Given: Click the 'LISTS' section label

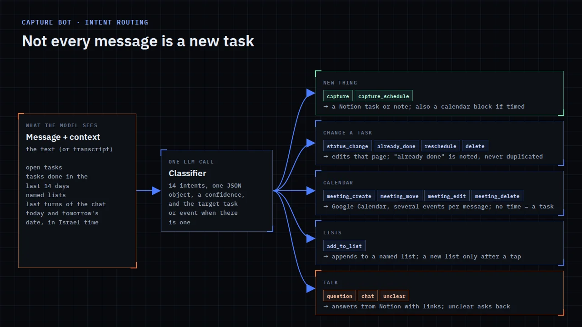Looking at the screenshot, I should coord(332,233).
